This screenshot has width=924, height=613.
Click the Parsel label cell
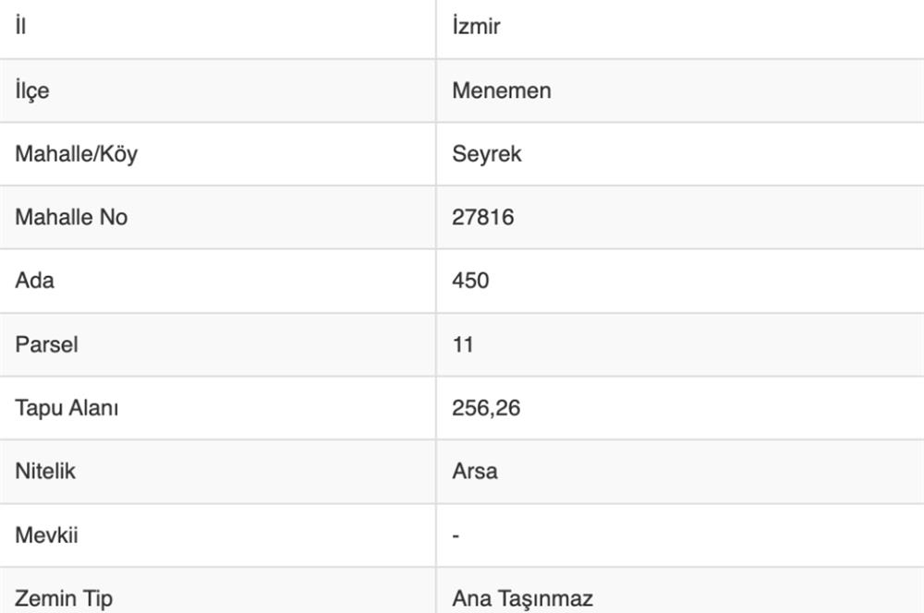coord(46,344)
